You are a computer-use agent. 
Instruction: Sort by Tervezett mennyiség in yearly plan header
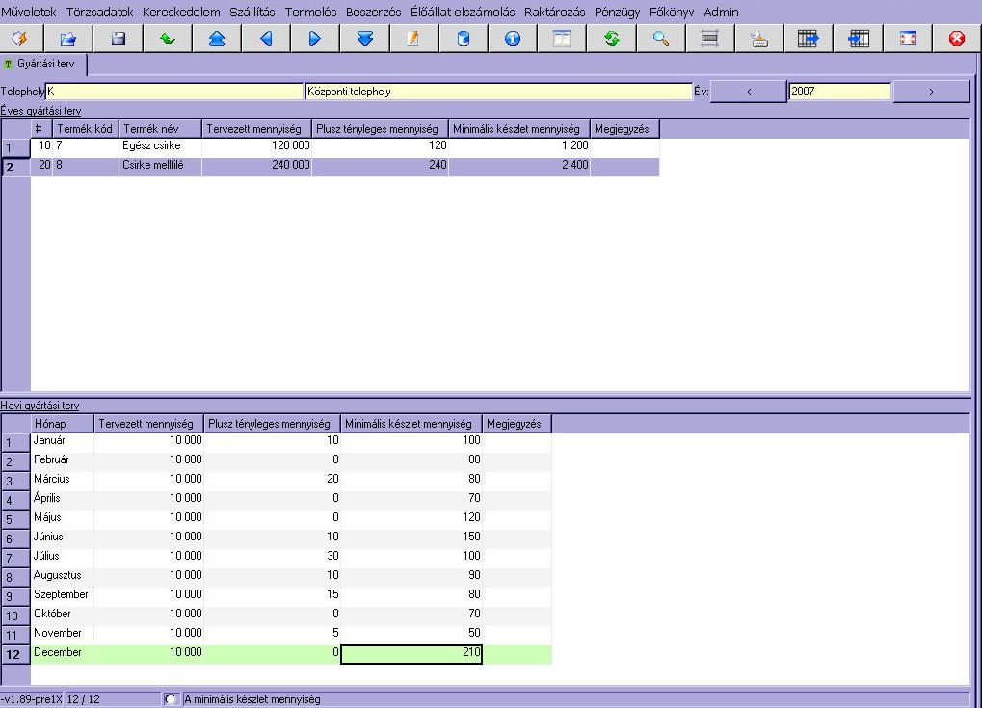coord(256,129)
